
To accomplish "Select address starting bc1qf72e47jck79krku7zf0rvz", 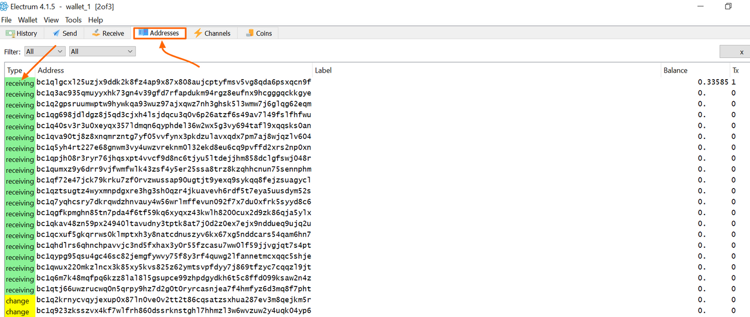I will (174, 180).
